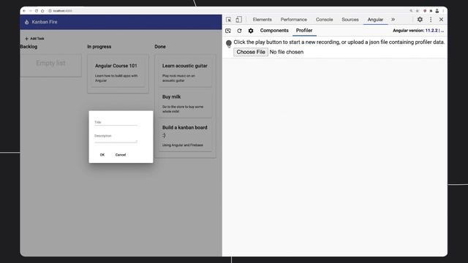Open DevTools settings gear icon
468x263 pixels.
(420, 20)
